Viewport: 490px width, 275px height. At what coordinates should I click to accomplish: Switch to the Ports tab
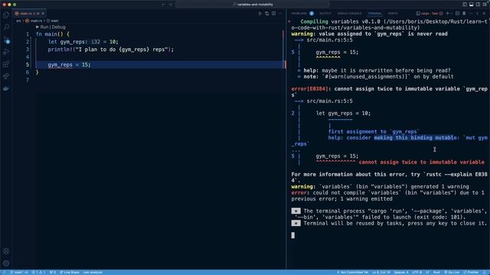pyautogui.click(x=393, y=14)
